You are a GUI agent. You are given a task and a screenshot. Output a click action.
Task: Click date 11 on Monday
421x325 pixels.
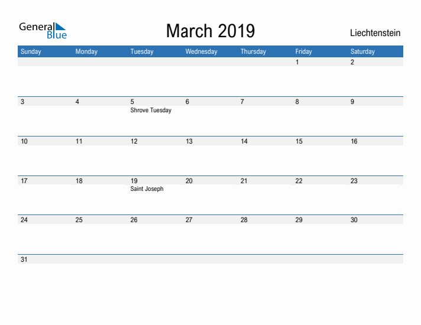[79, 141]
